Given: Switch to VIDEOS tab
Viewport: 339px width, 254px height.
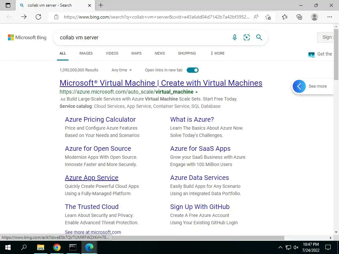Looking at the screenshot, I should point(112,53).
